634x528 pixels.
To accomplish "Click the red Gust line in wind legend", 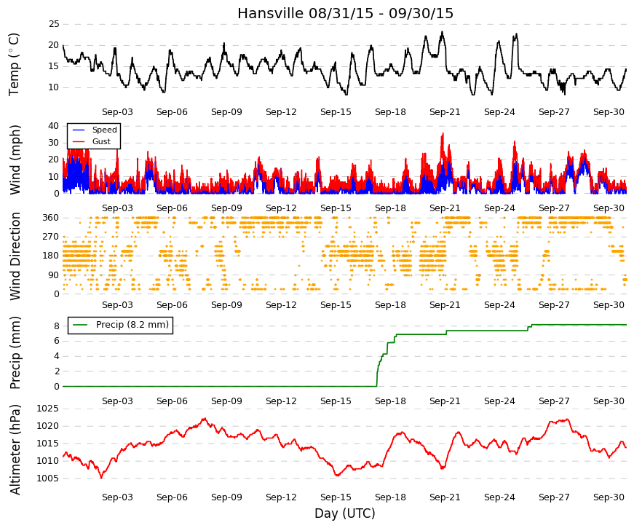I will (79, 141).
